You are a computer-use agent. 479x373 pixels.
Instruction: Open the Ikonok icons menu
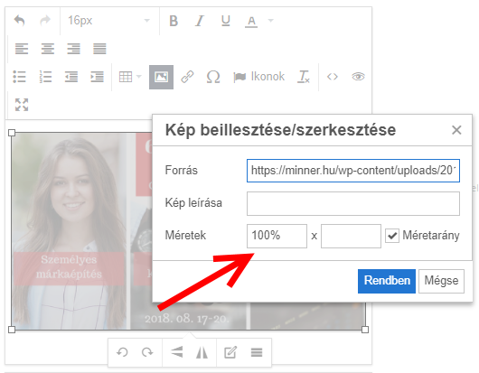pyautogui.click(x=258, y=77)
